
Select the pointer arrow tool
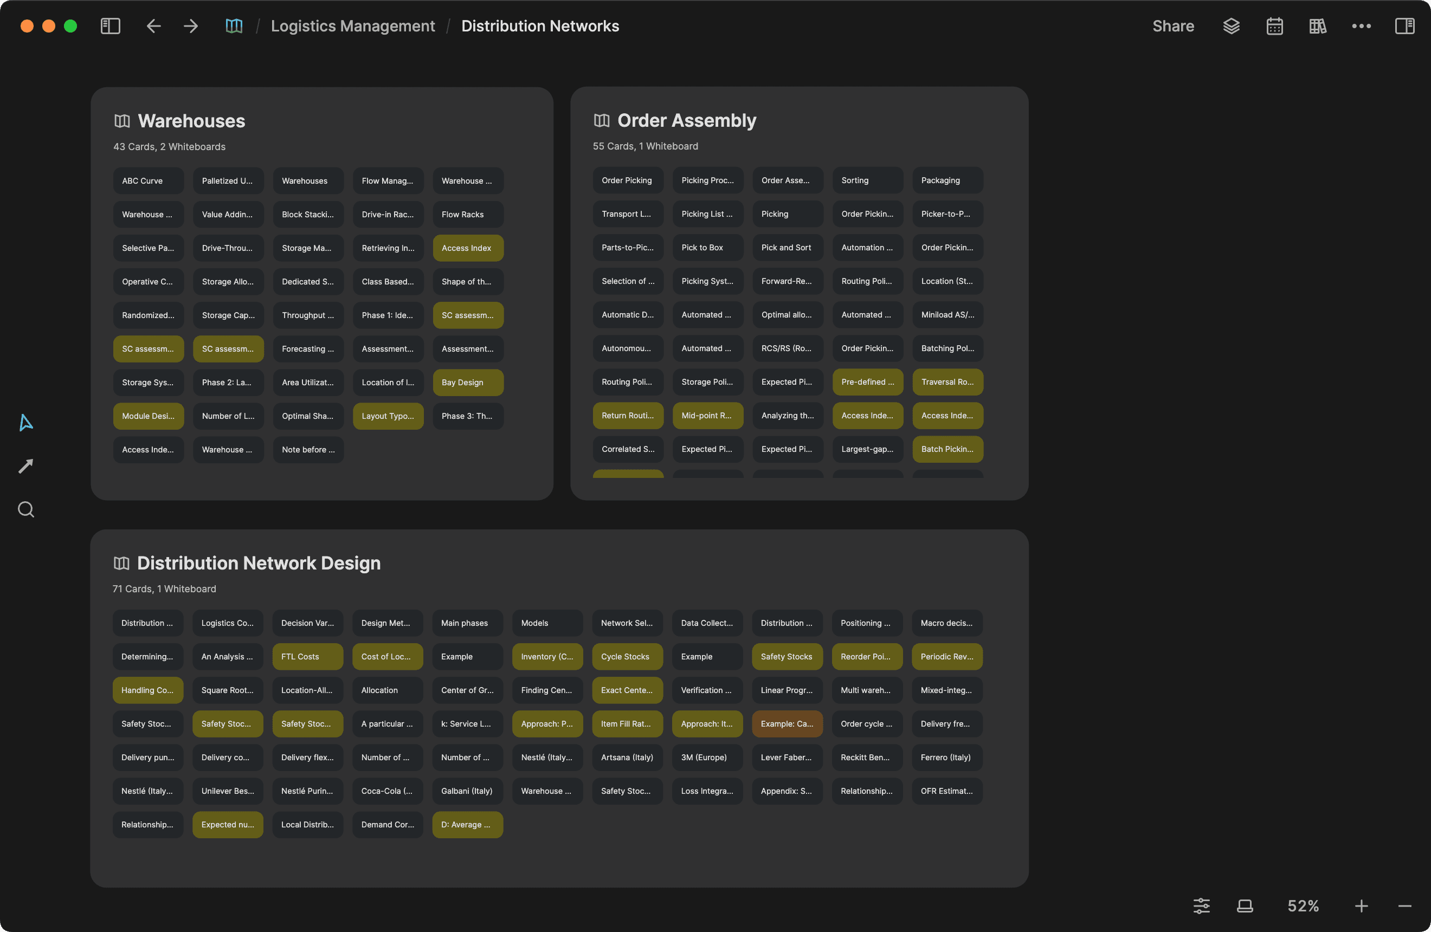click(26, 423)
